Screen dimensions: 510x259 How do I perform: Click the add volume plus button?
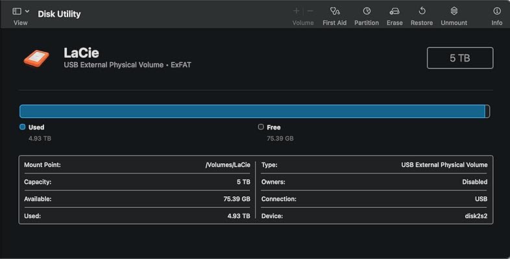pos(297,11)
